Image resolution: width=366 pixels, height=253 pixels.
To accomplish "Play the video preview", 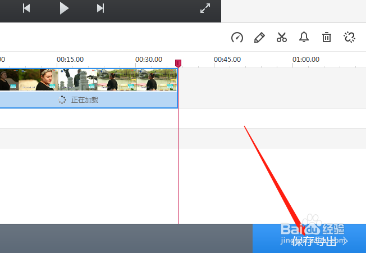I will pyautogui.click(x=64, y=8).
